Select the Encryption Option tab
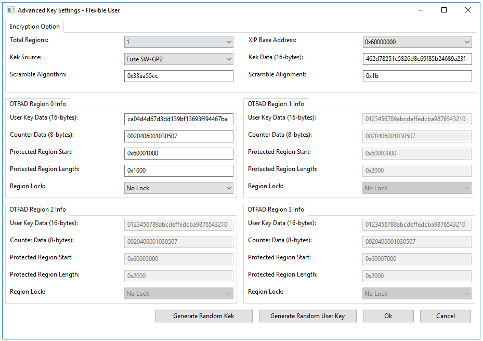Viewport: 483px width, 341px height. (x=34, y=27)
